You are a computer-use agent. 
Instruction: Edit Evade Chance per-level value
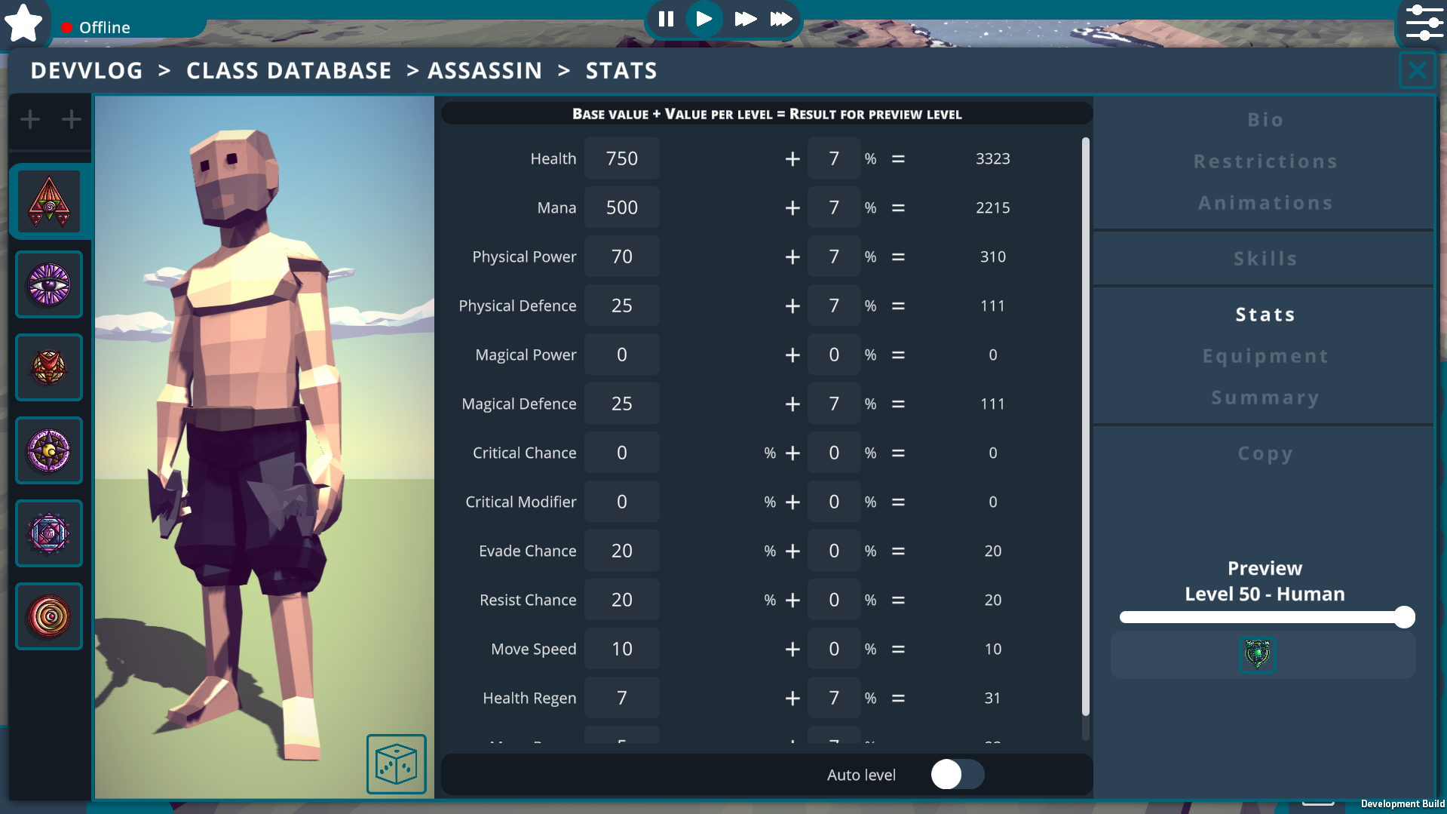[834, 551]
